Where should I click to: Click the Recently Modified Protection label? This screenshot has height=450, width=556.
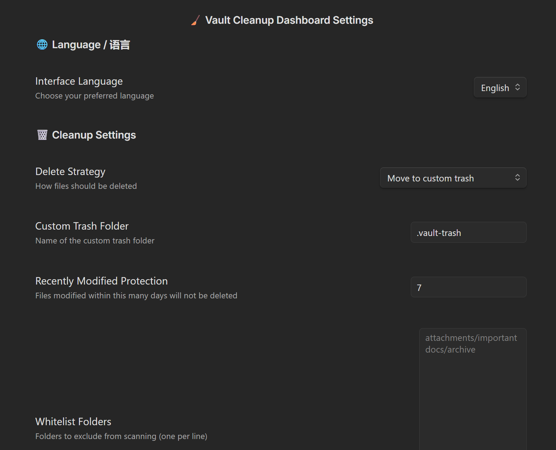tap(102, 281)
